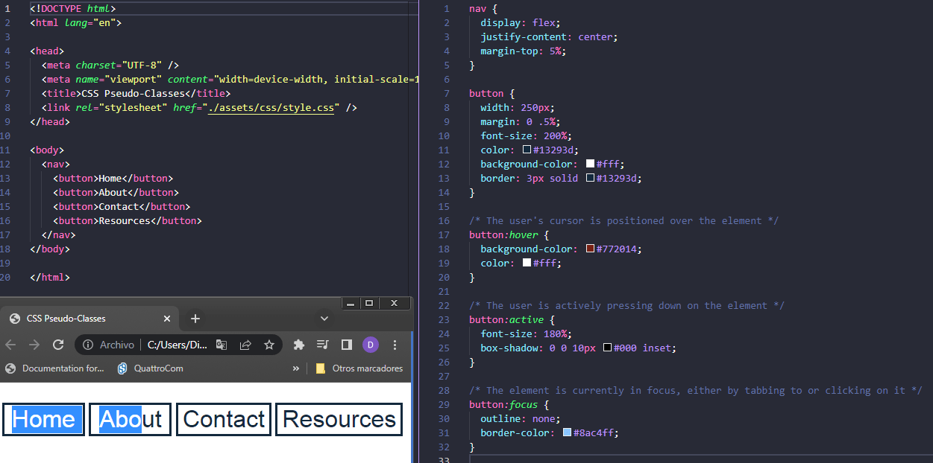Screen dimensions: 933x463
Task: Click the Contact button on page
Action: 224,419
